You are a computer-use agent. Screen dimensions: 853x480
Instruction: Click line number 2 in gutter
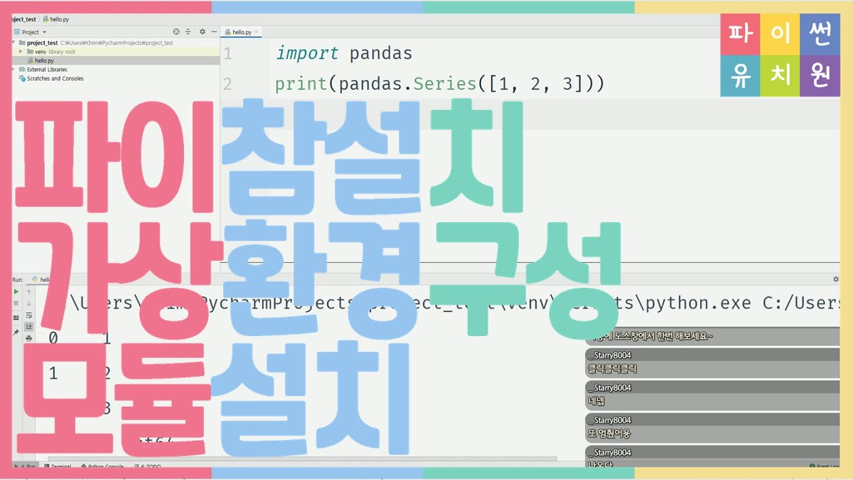[x=228, y=85]
